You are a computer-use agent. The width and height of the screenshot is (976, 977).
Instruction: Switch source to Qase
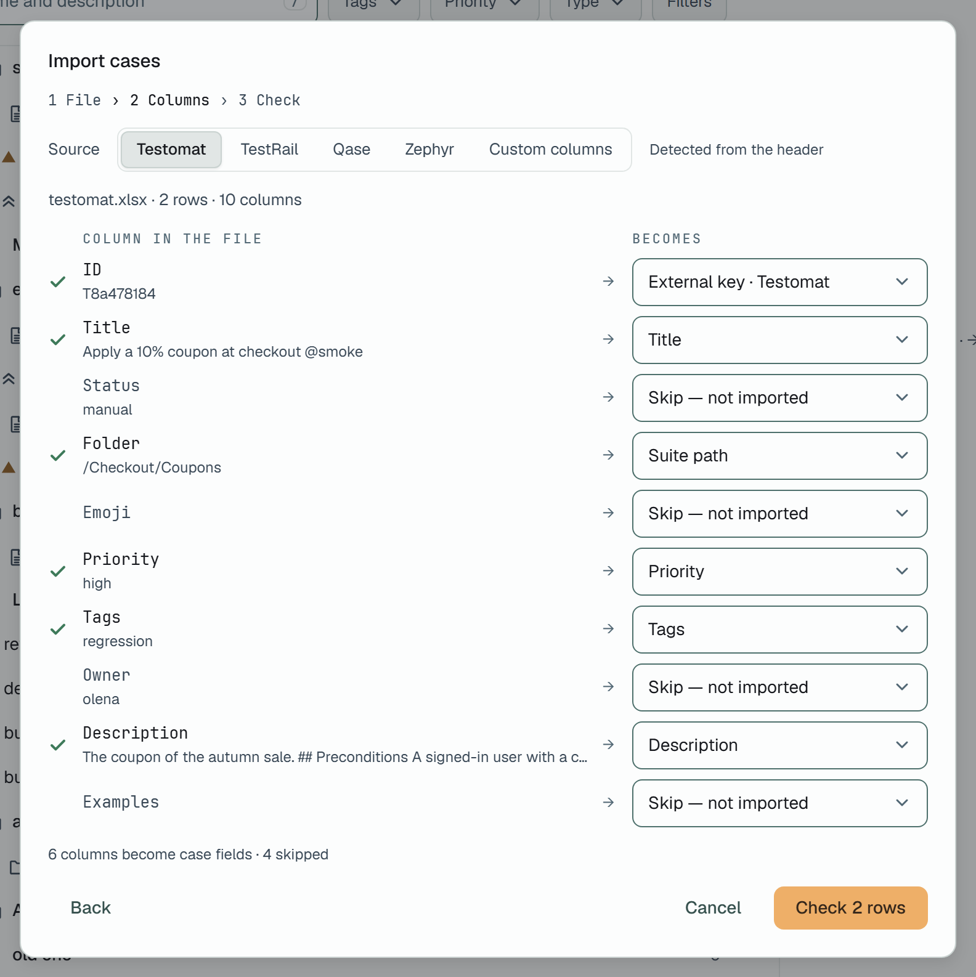pos(351,150)
